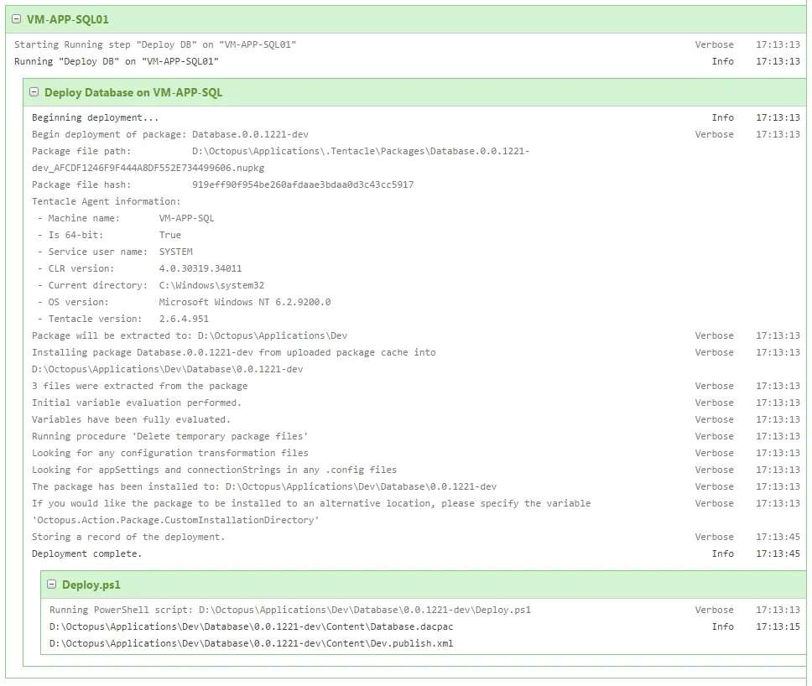The height and width of the screenshot is (686, 812).
Task: Click the 'Begin deployment of package' log line
Action: pyautogui.click(x=175, y=134)
